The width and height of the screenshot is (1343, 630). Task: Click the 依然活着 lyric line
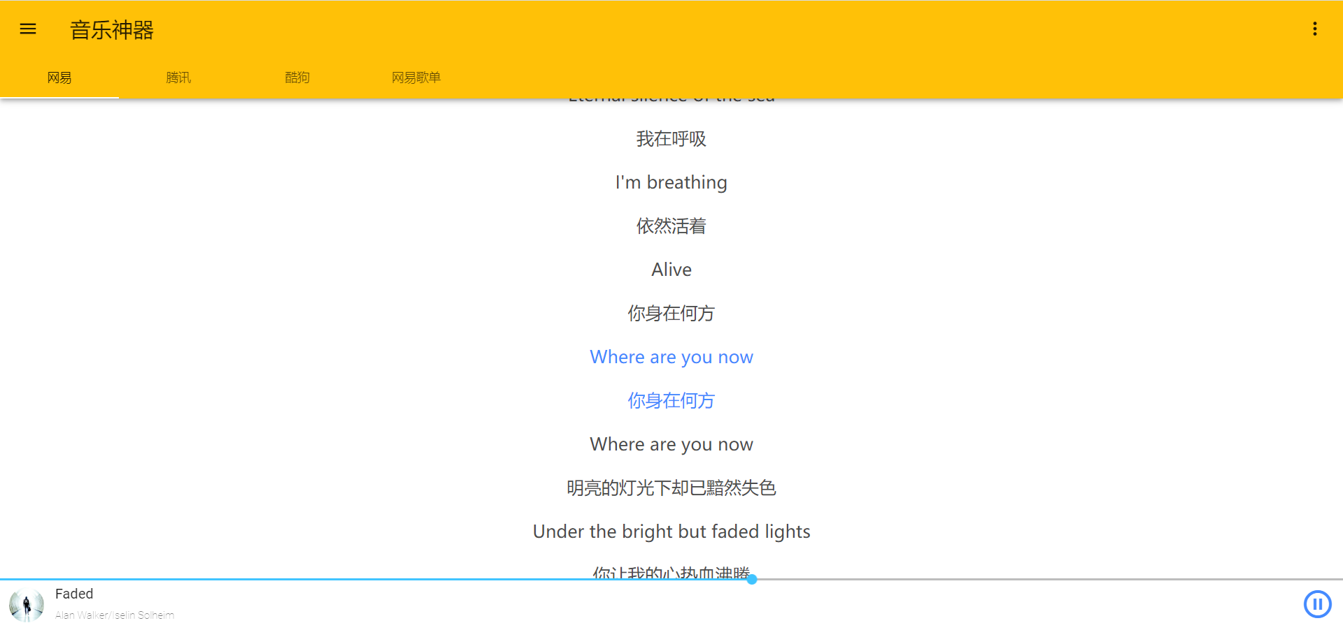click(671, 226)
